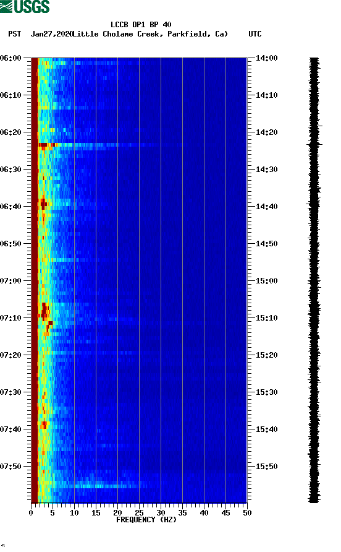Click the "07:50" PST time label
This screenshot has height=552, width=341.
pyautogui.click(x=11, y=467)
